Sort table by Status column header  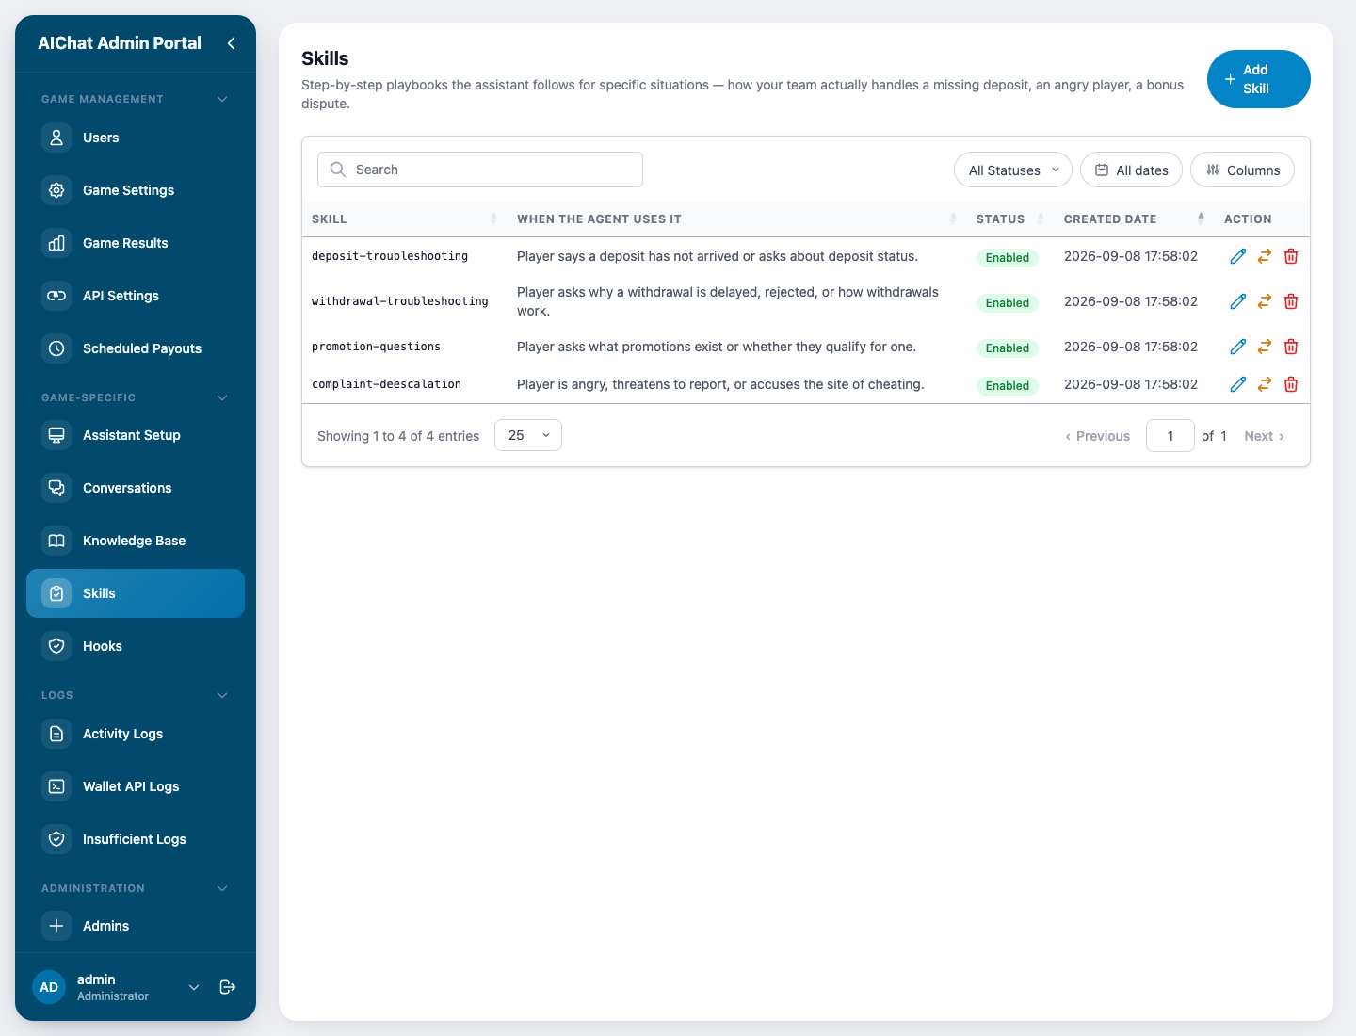[1009, 219]
